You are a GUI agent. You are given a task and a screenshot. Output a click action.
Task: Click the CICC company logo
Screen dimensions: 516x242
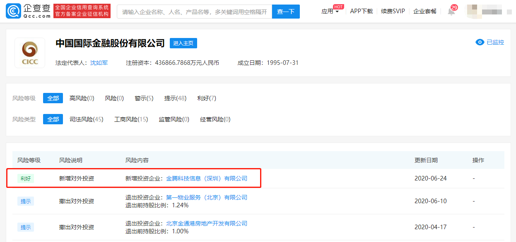click(x=30, y=52)
